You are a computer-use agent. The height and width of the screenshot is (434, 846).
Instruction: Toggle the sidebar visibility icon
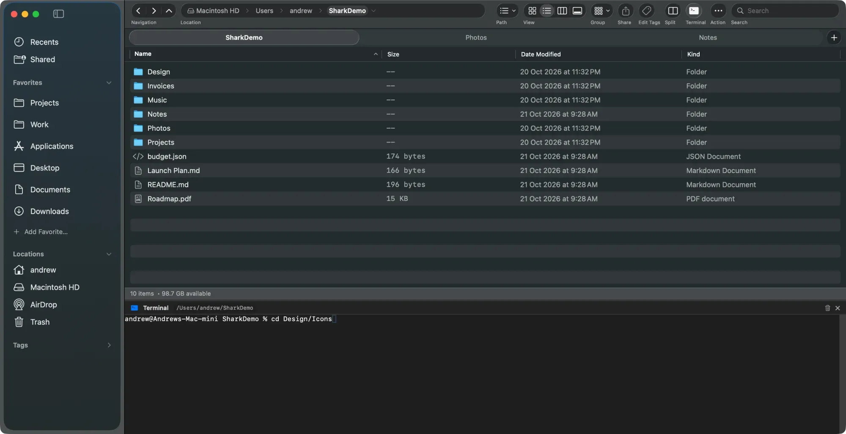coord(58,14)
